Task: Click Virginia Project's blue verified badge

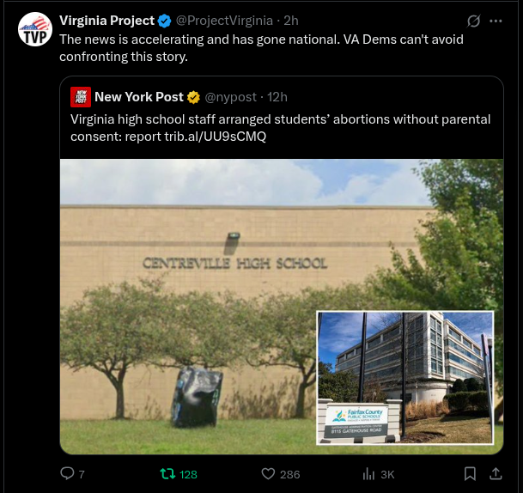Action: pos(164,21)
